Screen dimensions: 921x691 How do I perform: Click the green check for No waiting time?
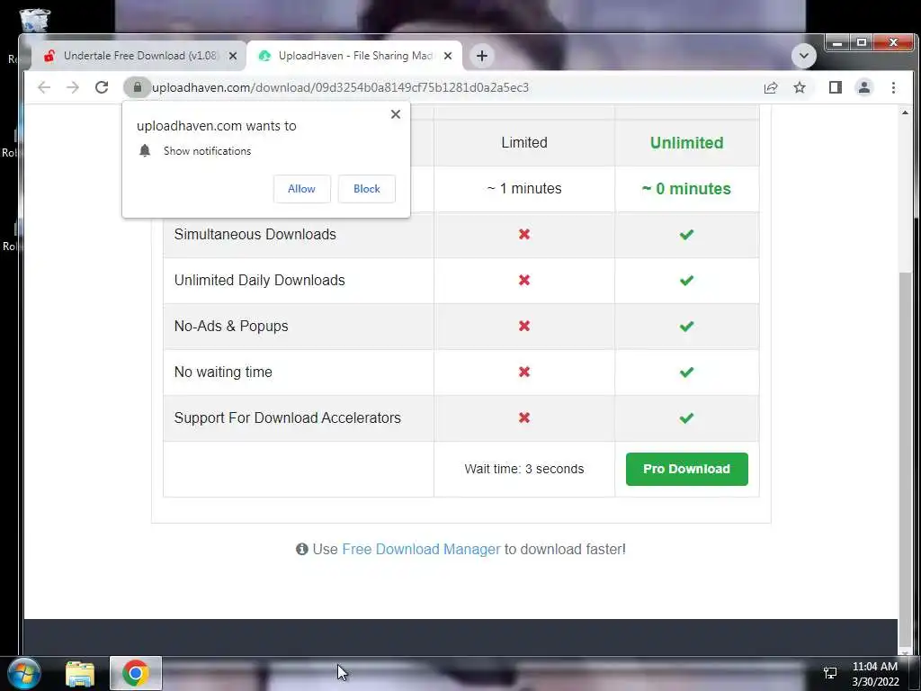(x=686, y=372)
